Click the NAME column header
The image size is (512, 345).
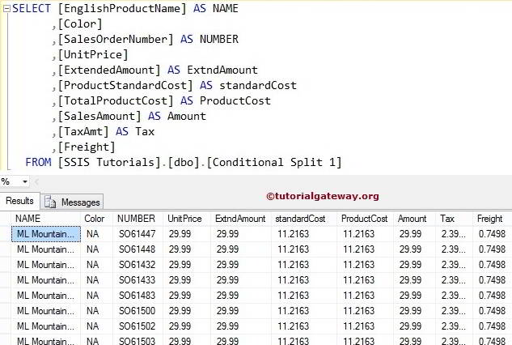click(x=28, y=219)
